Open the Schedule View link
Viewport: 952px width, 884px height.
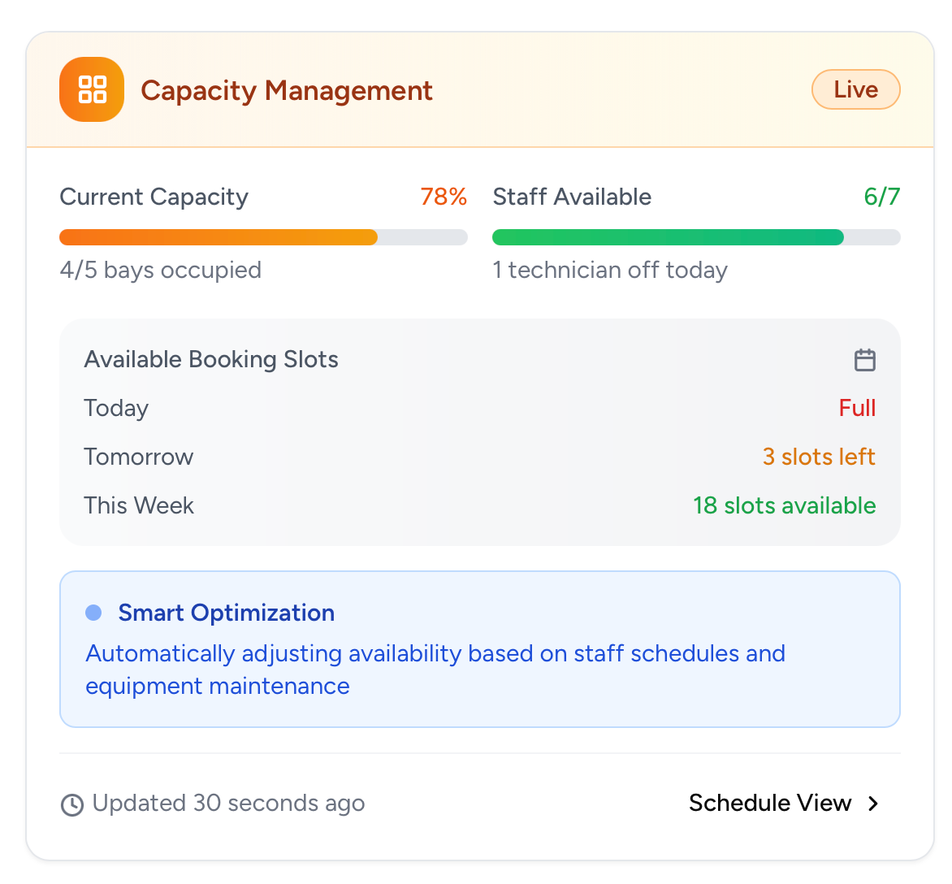pyautogui.click(x=770, y=804)
